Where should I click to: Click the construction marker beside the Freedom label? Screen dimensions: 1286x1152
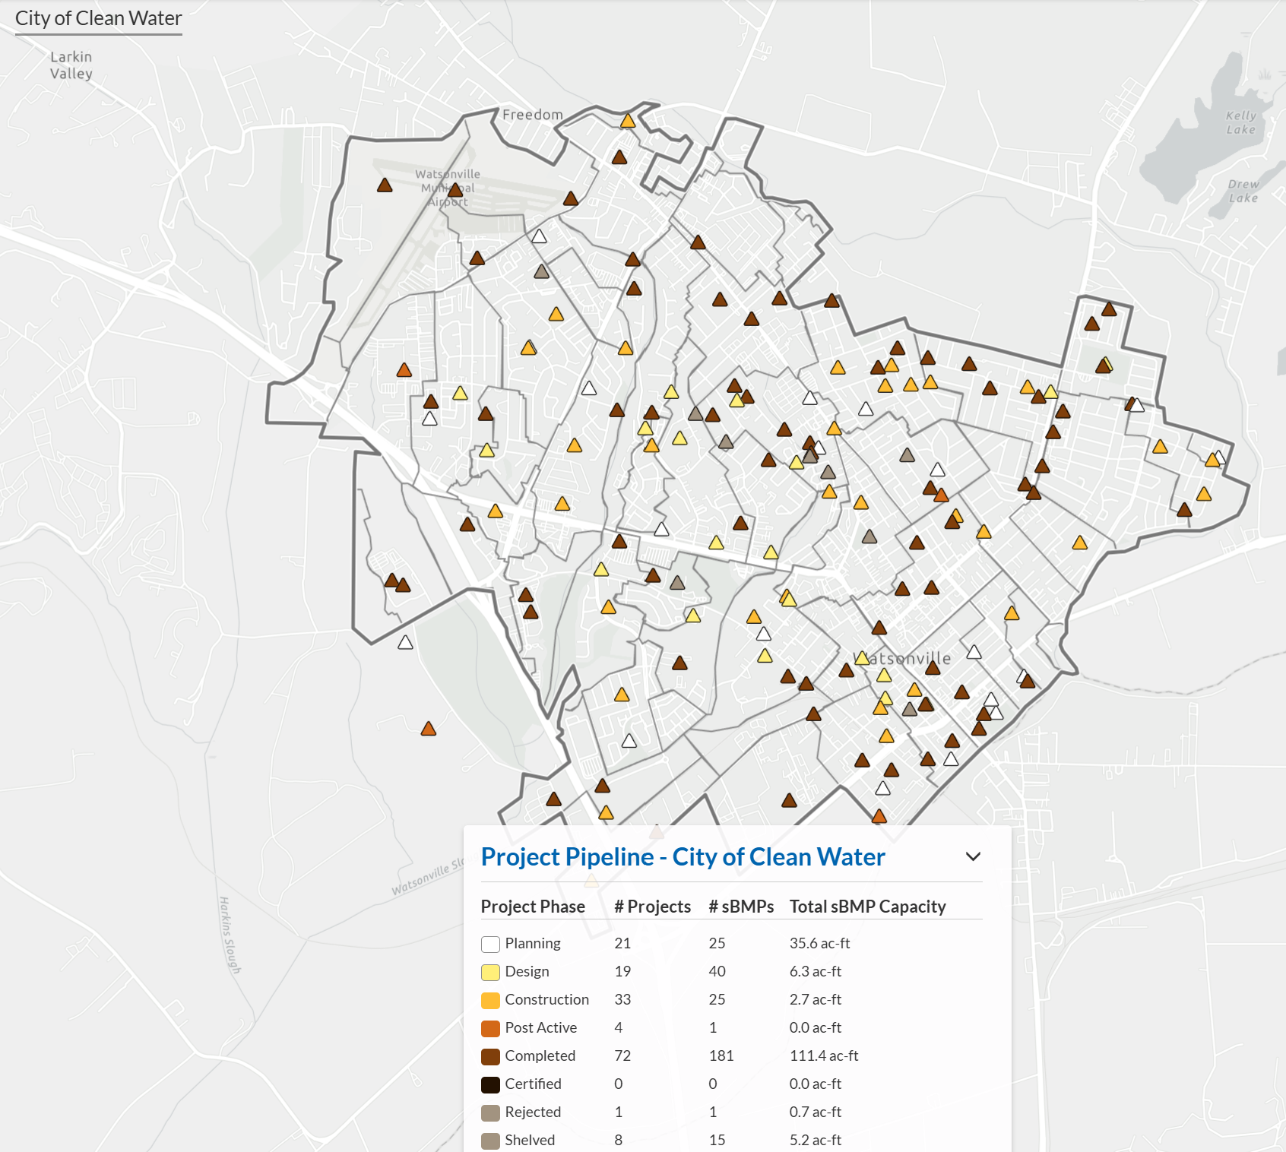click(x=628, y=121)
